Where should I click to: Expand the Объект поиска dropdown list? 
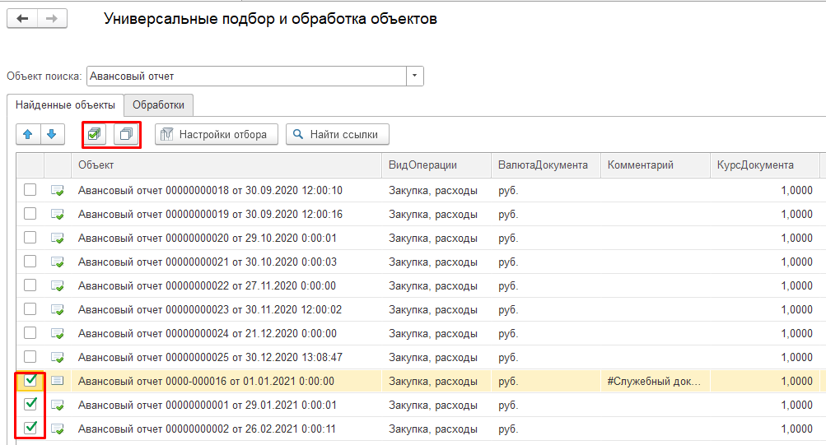pos(415,76)
